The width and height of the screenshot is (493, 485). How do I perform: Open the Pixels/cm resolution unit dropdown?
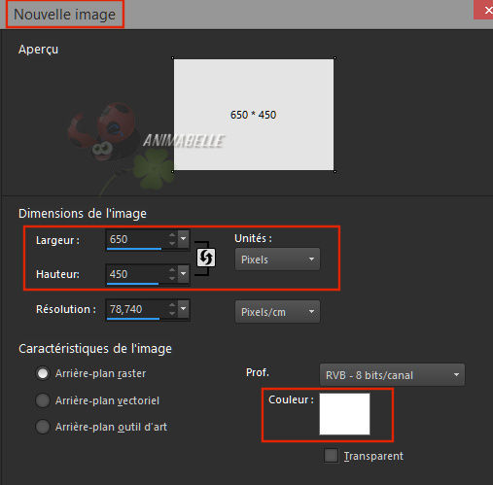click(x=277, y=312)
